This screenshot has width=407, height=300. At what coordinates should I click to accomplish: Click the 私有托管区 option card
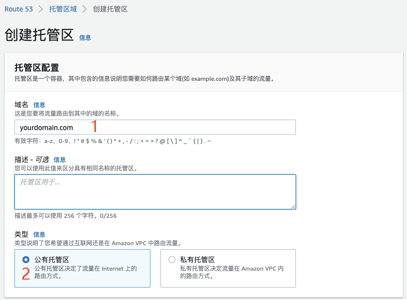point(228,268)
